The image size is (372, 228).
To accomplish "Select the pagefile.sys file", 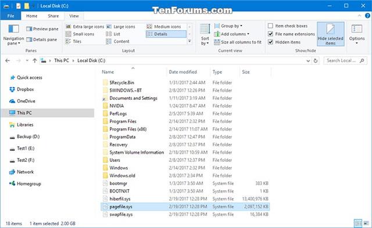I will click(185, 207).
